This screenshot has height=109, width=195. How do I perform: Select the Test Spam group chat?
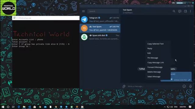coord(100,28)
